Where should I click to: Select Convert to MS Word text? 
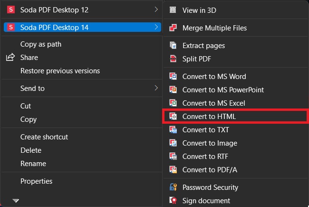[214, 76]
